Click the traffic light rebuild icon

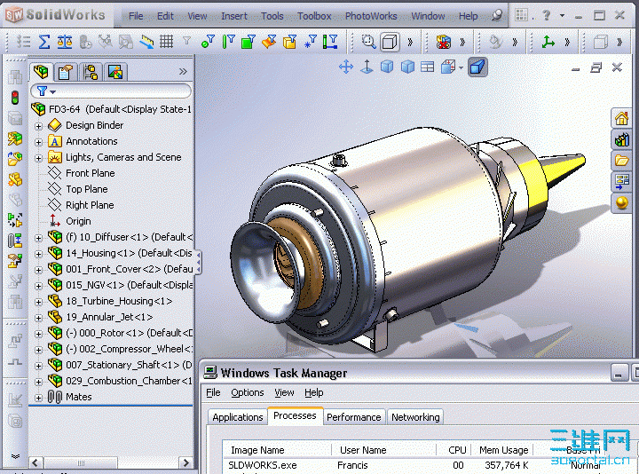(x=15, y=98)
